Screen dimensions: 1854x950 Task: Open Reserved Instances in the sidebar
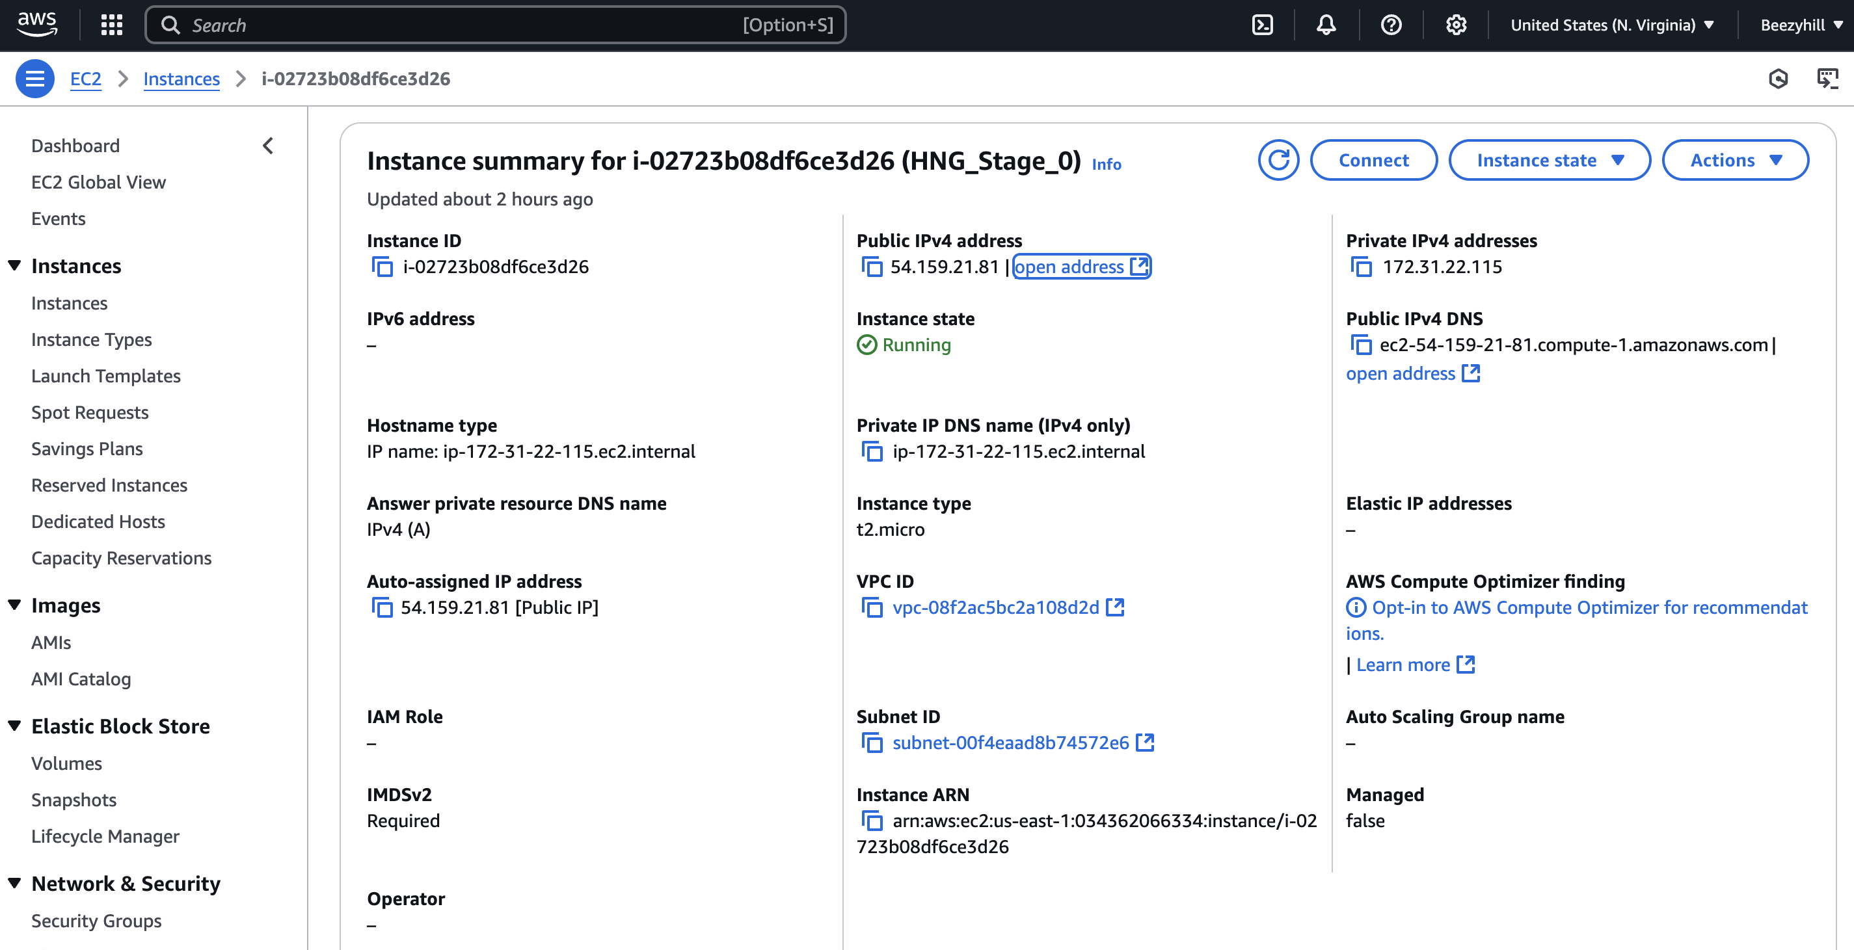109,486
